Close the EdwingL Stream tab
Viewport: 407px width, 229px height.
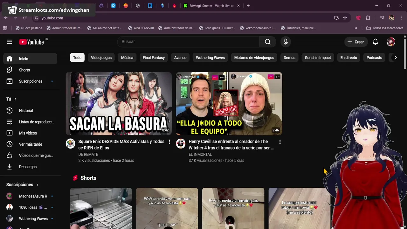pyautogui.click(x=238, y=6)
